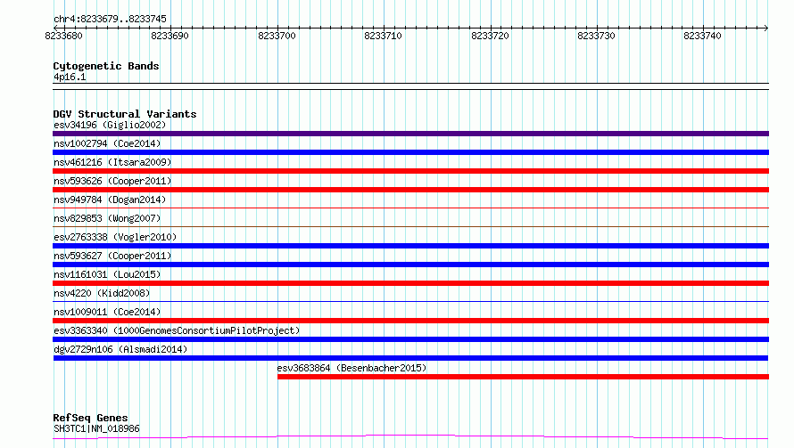Select nsv593627 (Cooper2011) label
Screen dimensions: 794x448
[x=112, y=256]
